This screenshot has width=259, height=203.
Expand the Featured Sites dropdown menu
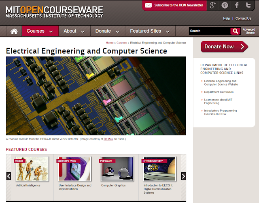point(150,31)
